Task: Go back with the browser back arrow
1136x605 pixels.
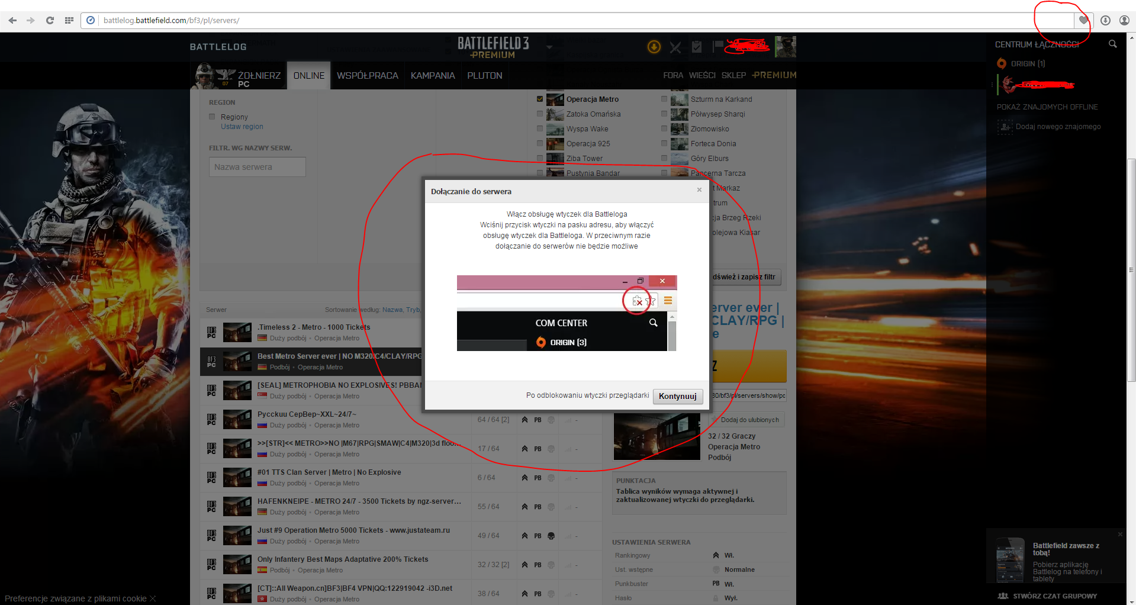Action: coord(12,20)
